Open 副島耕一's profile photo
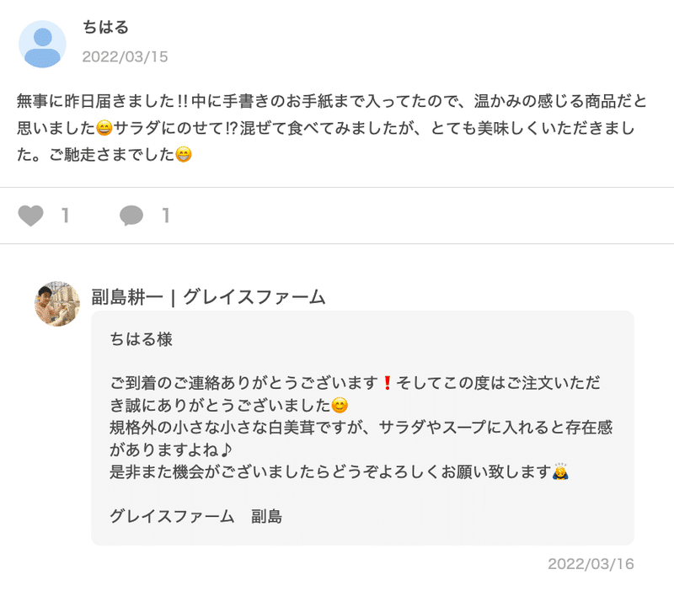Viewport: 674px width, 612px height. pyautogui.click(x=56, y=303)
